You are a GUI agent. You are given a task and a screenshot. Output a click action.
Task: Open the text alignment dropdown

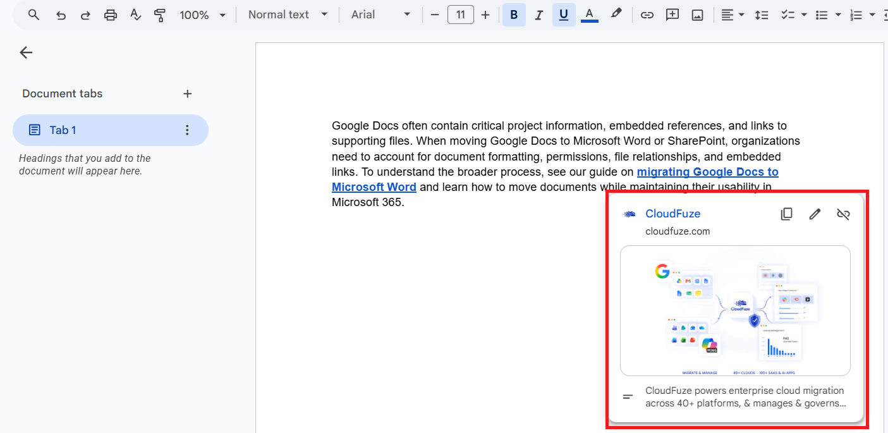[x=733, y=15]
